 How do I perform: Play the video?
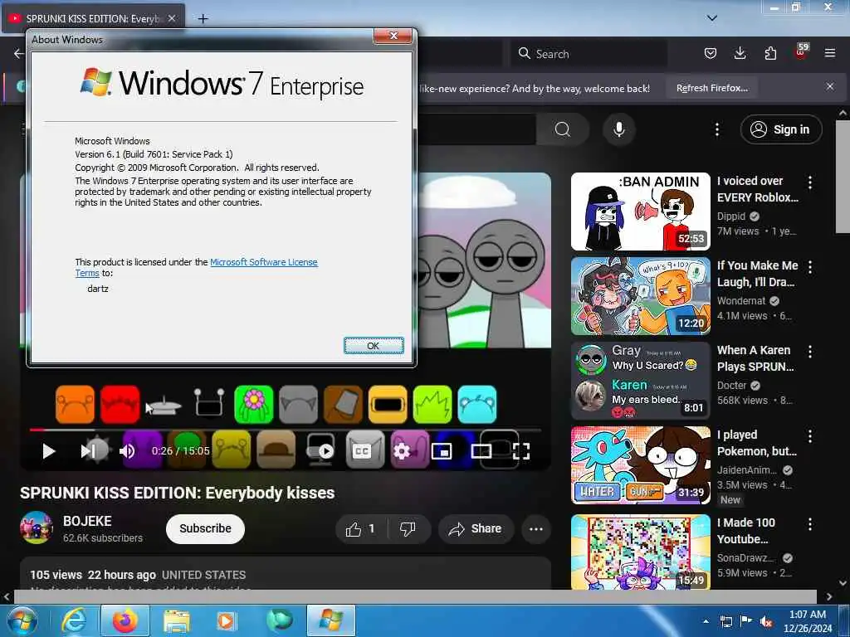pyautogui.click(x=49, y=451)
